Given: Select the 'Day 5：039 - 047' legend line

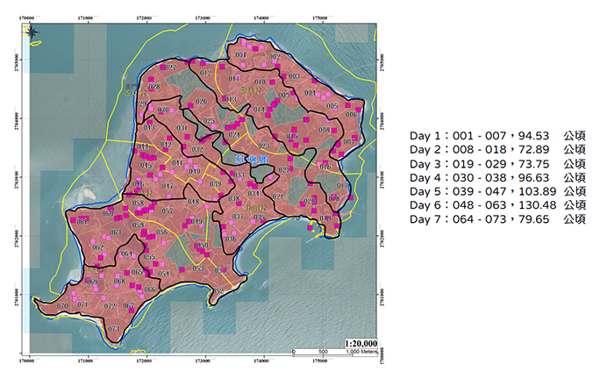Looking at the screenshot, I should (x=497, y=191).
